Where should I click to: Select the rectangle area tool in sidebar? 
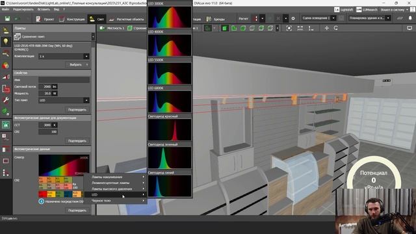click(6, 161)
